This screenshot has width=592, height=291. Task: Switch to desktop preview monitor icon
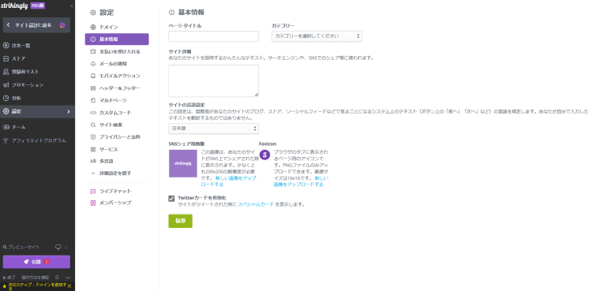click(x=58, y=247)
